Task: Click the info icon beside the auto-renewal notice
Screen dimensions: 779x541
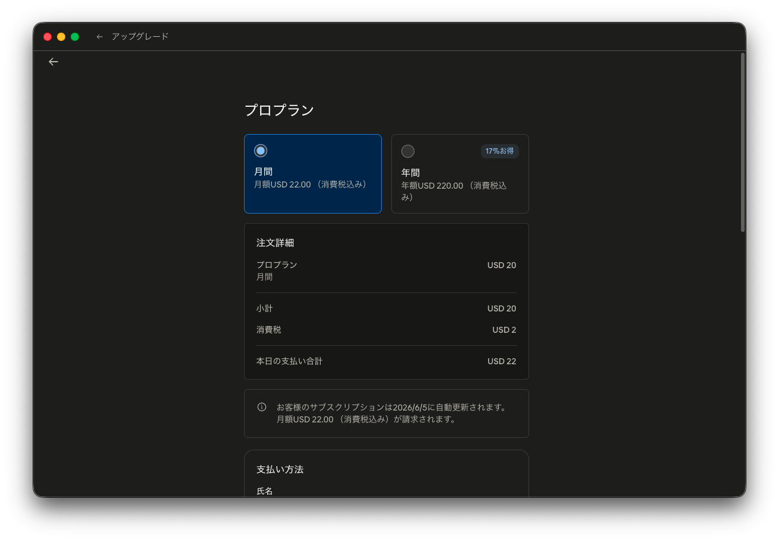Action: 262,407
